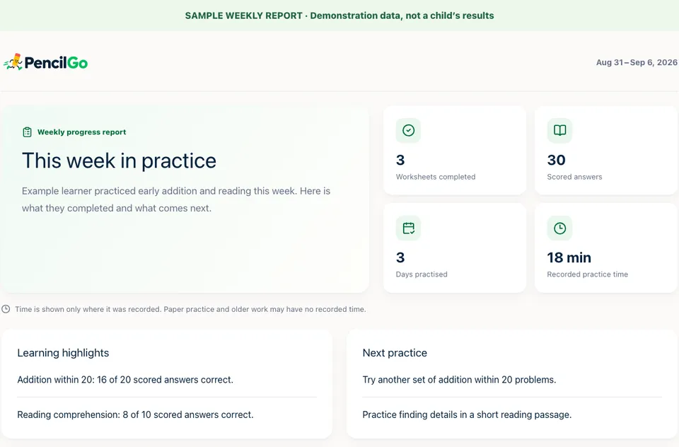Select the date range Aug 31–Sep 6, 2026
The height and width of the screenshot is (447, 679).
[637, 62]
